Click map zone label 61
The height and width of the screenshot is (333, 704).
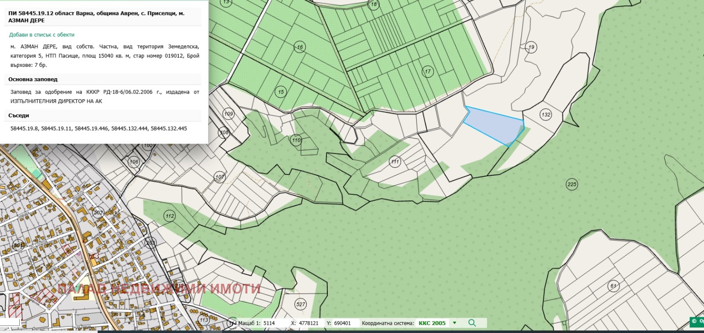(613, 286)
